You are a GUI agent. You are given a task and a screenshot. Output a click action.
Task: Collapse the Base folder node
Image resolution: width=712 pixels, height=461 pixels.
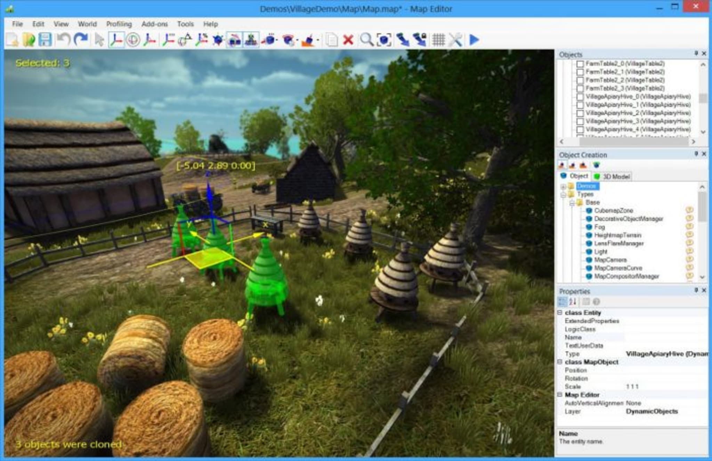(x=572, y=203)
